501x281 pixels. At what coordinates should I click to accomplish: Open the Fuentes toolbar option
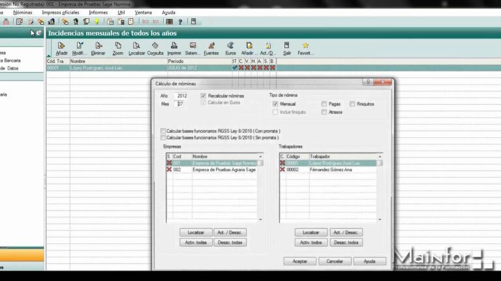point(211,48)
